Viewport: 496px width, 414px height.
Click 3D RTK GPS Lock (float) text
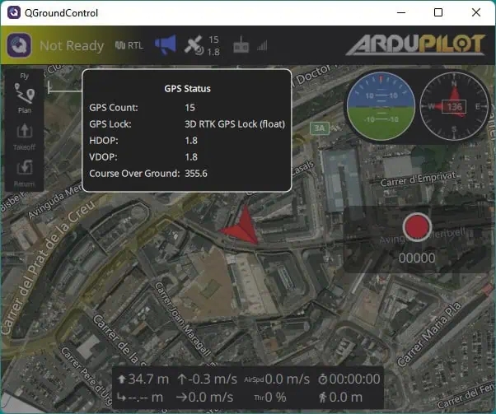(x=235, y=124)
